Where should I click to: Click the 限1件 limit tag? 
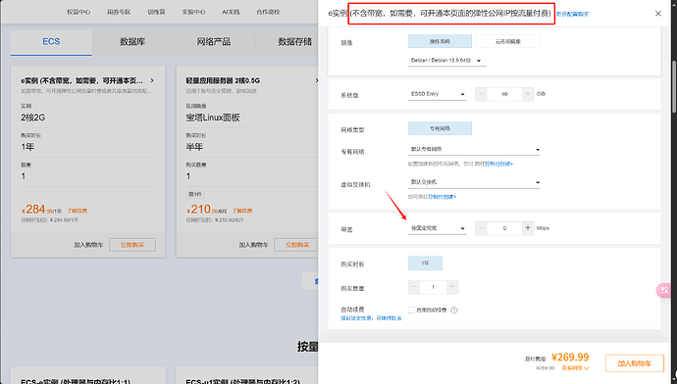tap(195, 194)
